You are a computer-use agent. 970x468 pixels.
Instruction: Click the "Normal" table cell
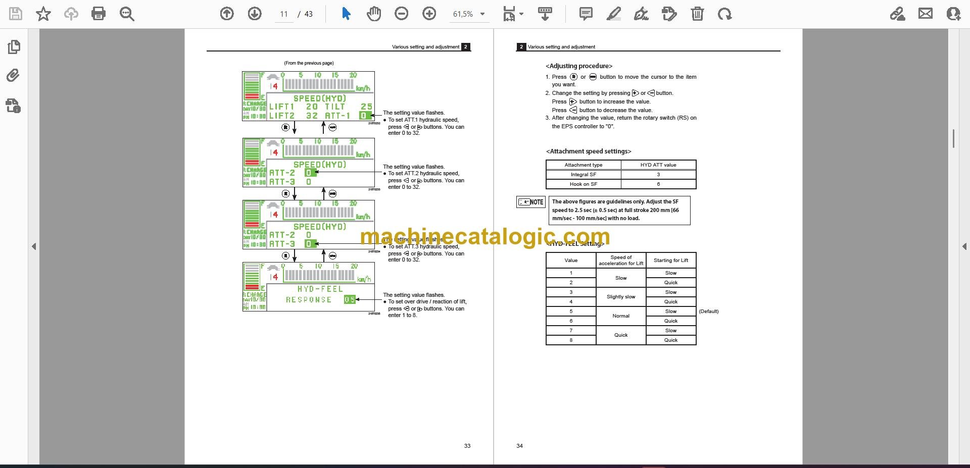click(x=621, y=316)
